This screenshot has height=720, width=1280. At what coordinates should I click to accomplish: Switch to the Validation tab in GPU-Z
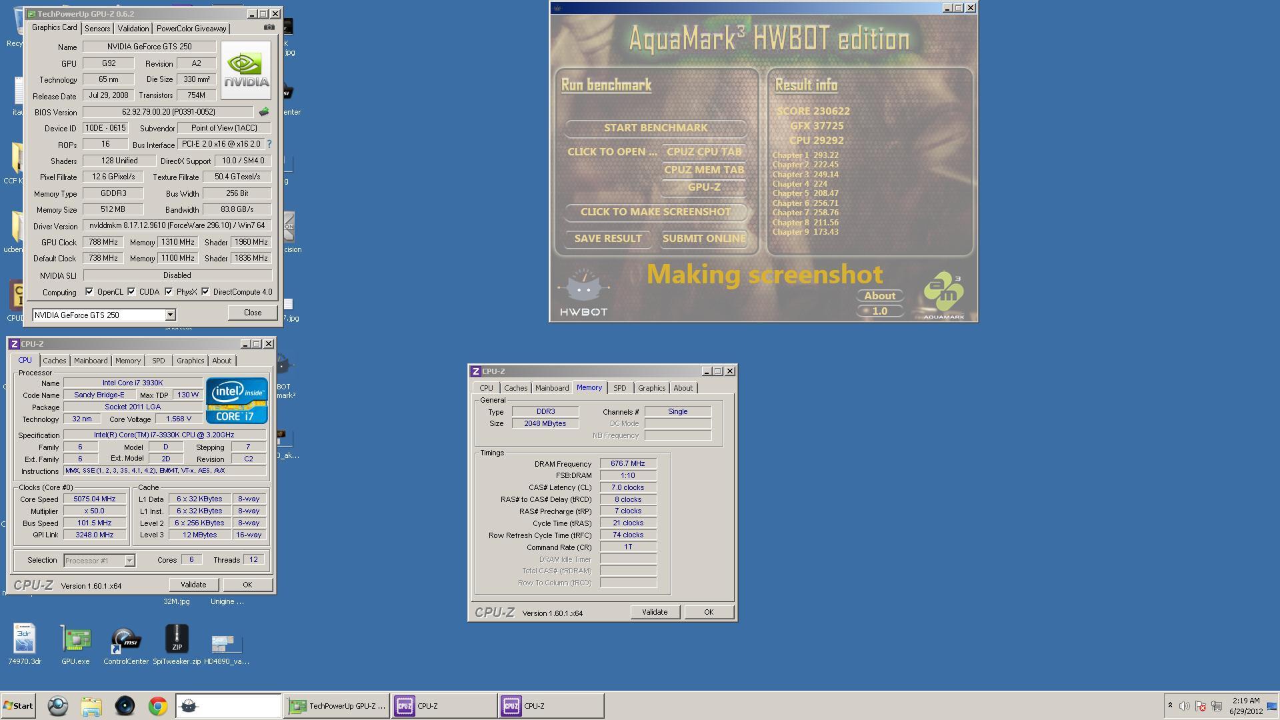point(133,29)
